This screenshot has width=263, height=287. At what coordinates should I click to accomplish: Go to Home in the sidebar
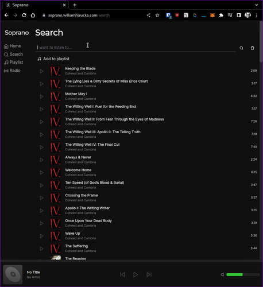pyautogui.click(x=13, y=46)
